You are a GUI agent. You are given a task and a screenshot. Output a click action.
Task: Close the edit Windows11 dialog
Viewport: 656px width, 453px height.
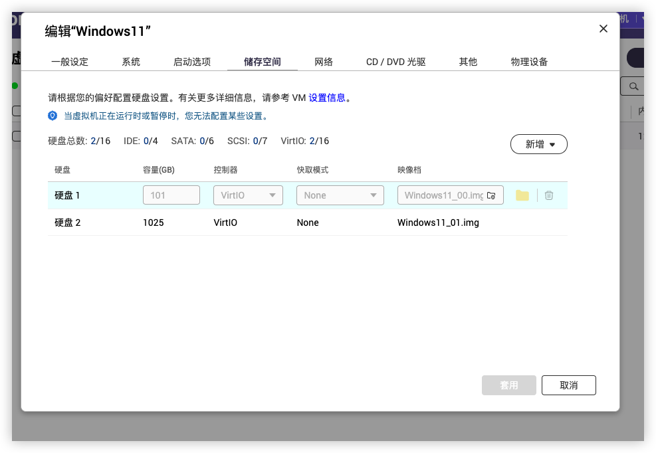[x=603, y=29]
